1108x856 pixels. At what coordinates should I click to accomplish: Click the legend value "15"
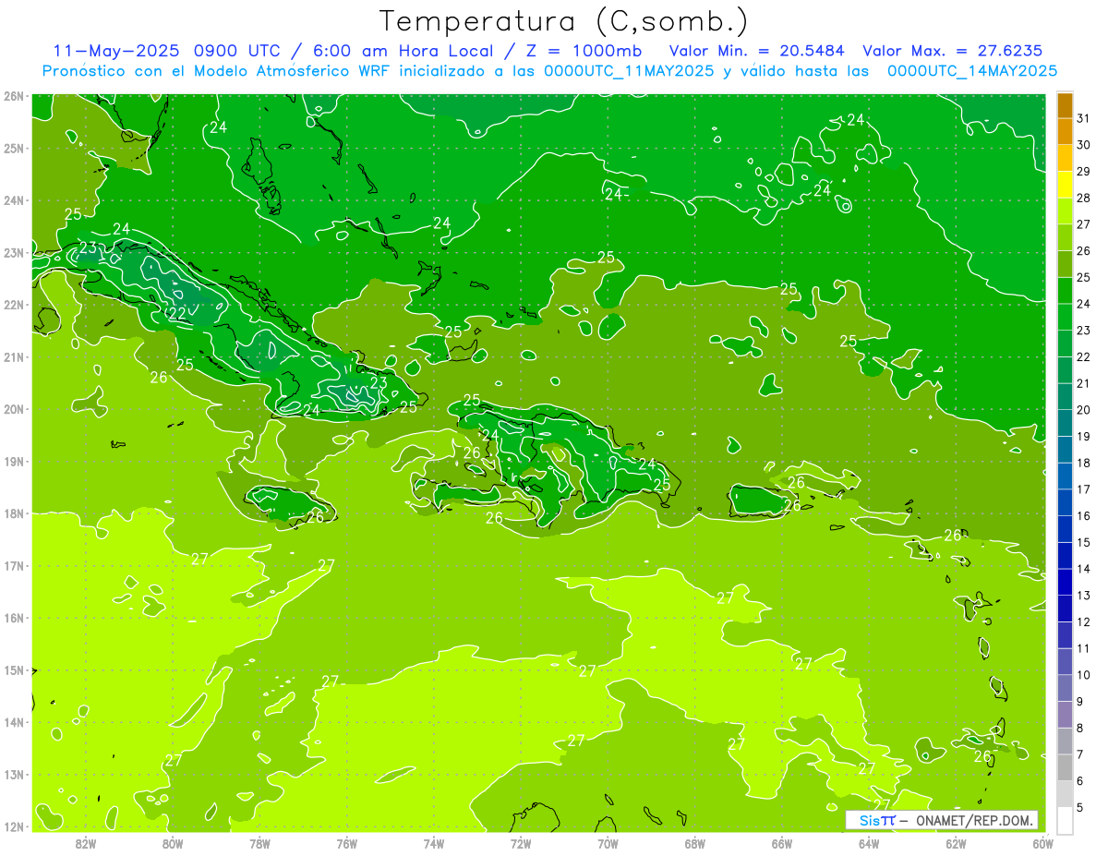click(1083, 543)
